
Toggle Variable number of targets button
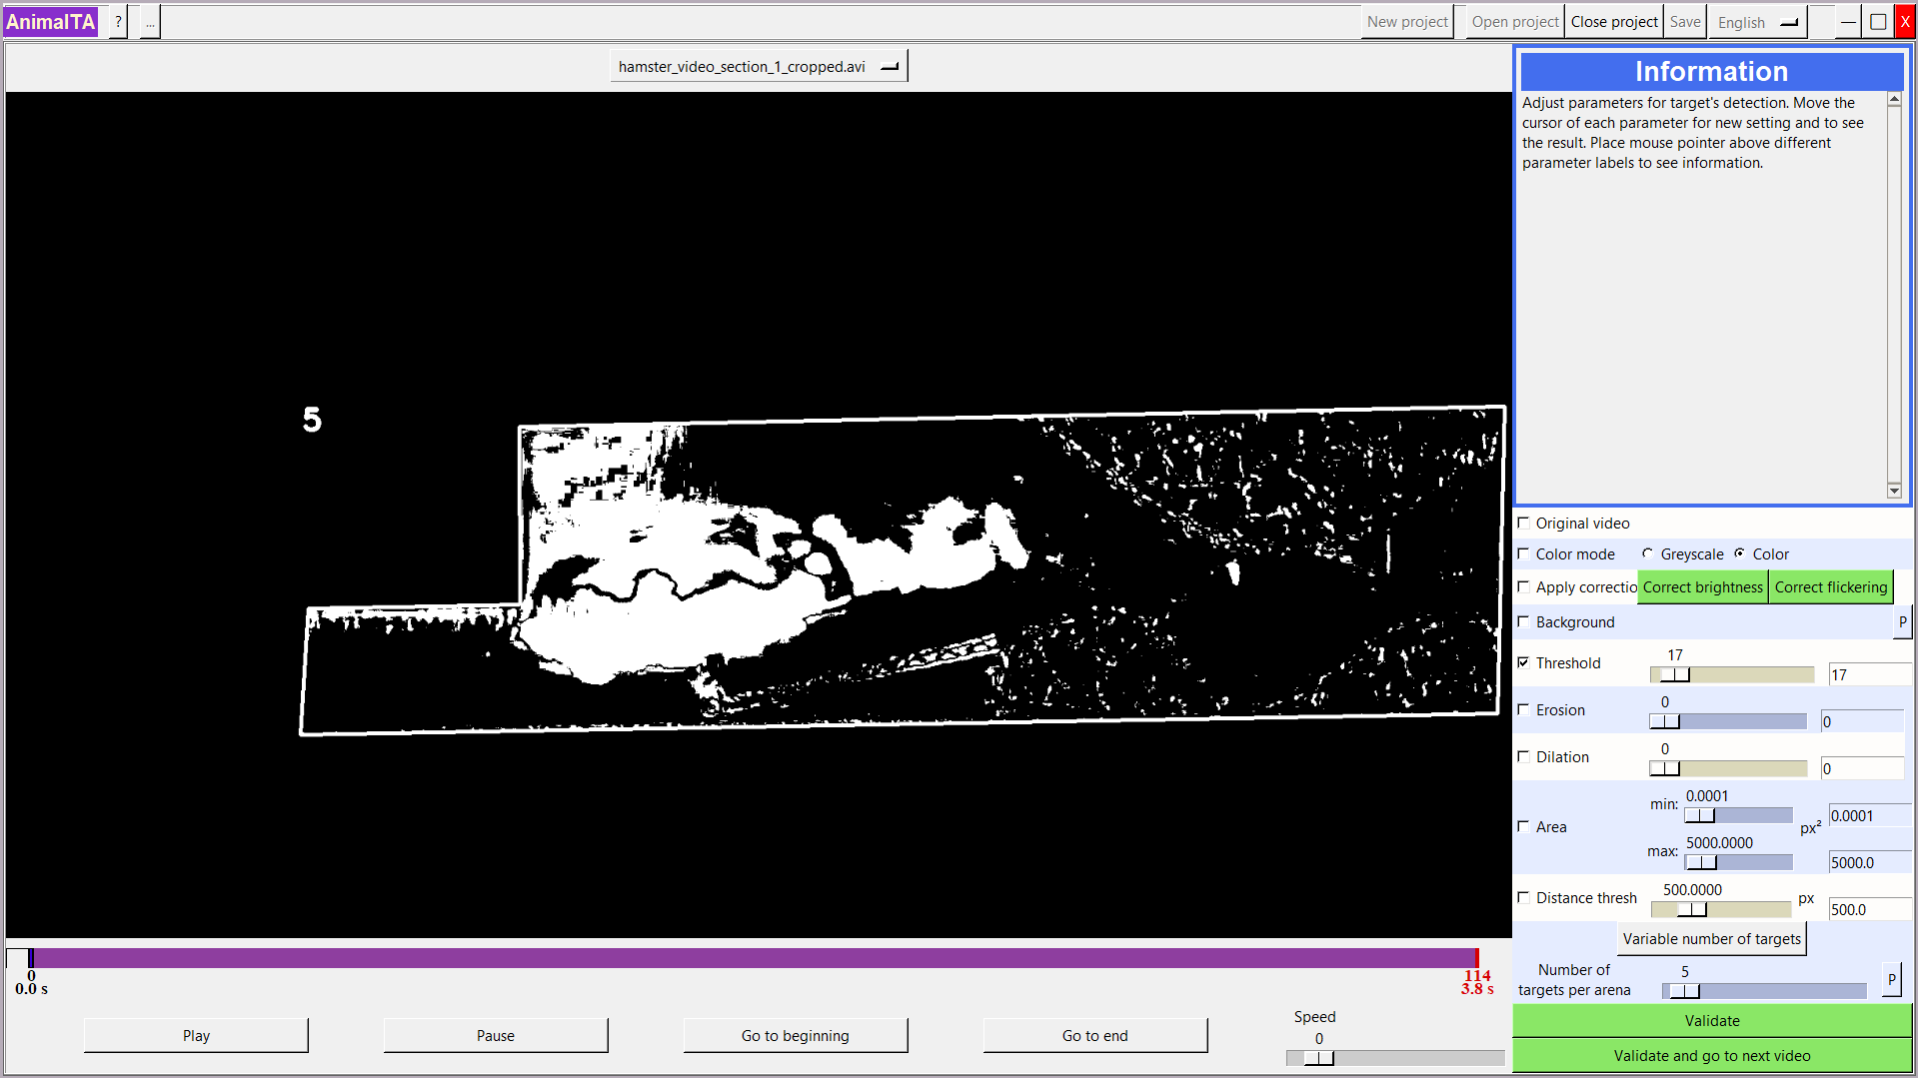click(1711, 939)
